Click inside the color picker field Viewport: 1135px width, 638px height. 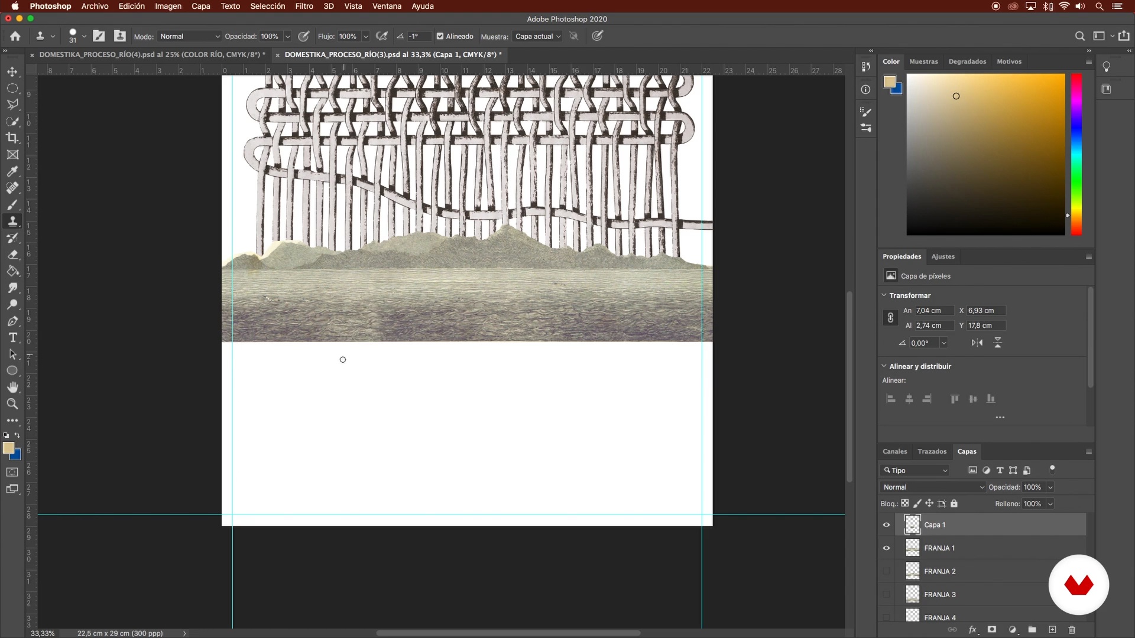[x=985, y=154]
